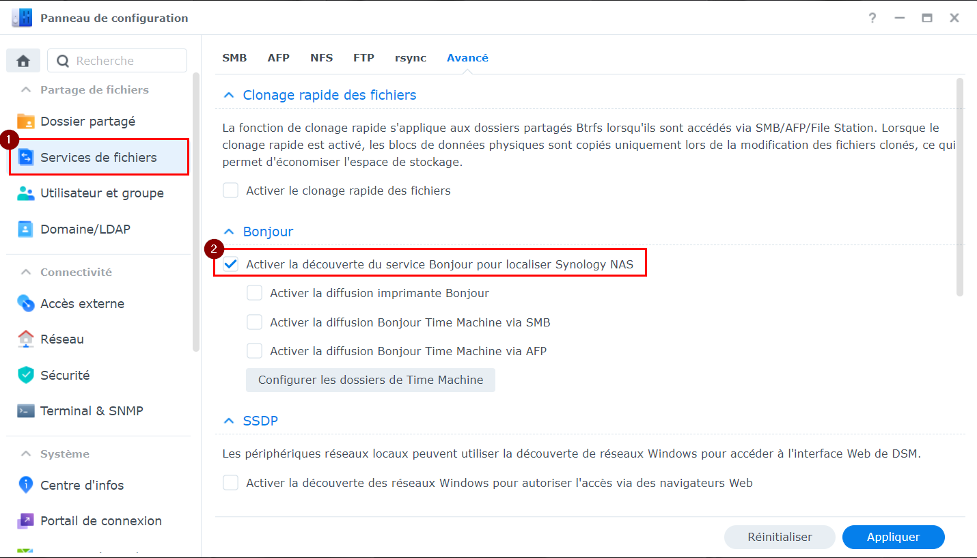Click the Control Panel home icon

click(x=23, y=61)
